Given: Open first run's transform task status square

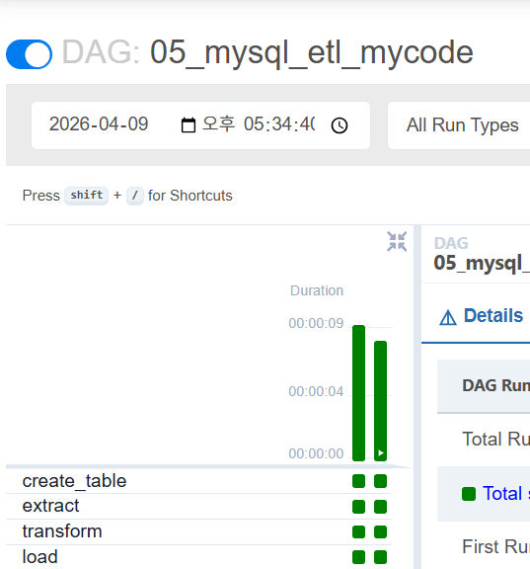Looking at the screenshot, I should coord(358,532).
